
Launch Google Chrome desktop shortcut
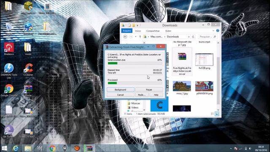pyautogui.click(x=9, y=90)
